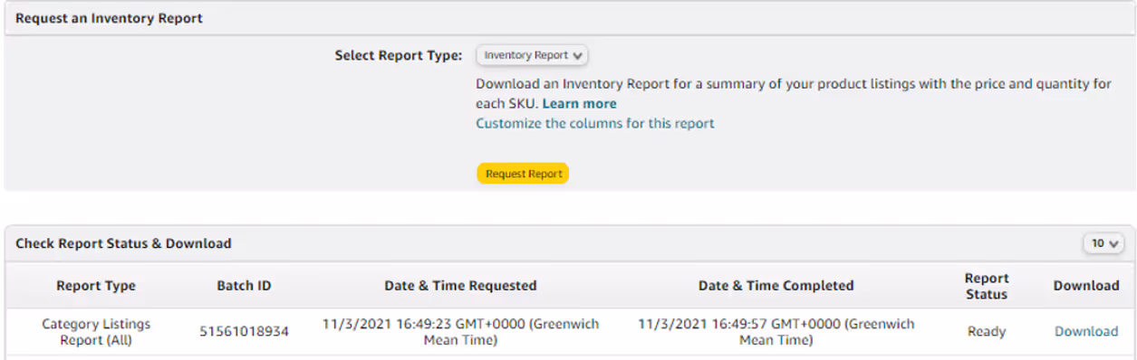Click the Request an Inventory Report heading
Image resolution: width=1137 pixels, height=360 pixels.
pyautogui.click(x=109, y=18)
